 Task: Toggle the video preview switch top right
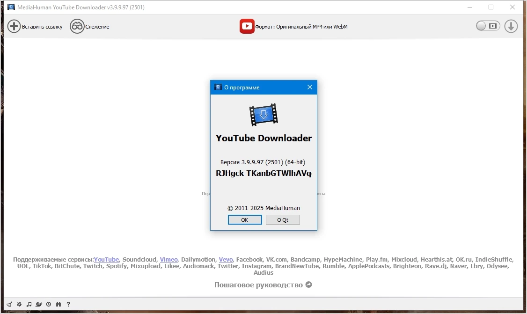(488, 26)
